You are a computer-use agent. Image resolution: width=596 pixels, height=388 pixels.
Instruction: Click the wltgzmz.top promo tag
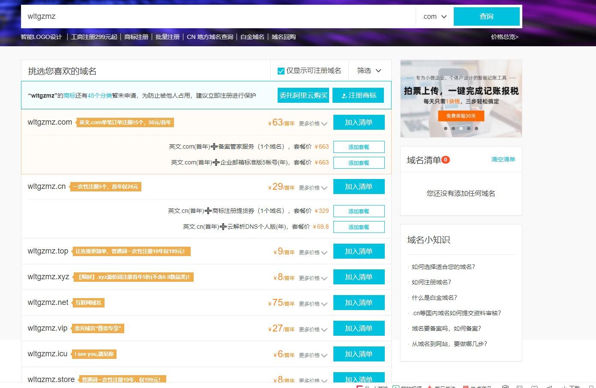(x=130, y=251)
